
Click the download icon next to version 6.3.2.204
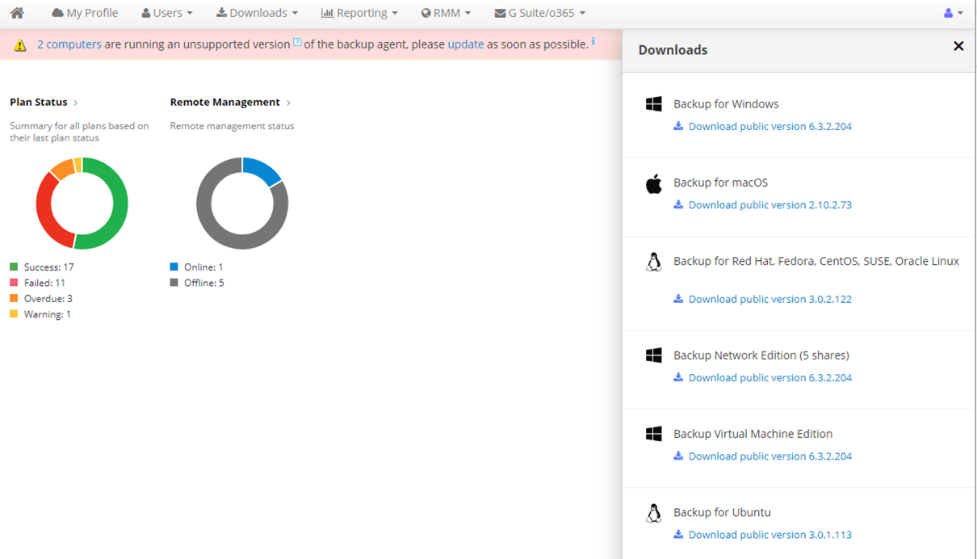point(679,126)
